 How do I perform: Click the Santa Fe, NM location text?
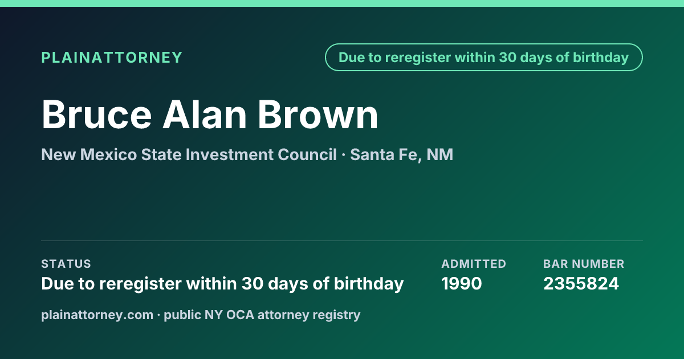(402, 154)
